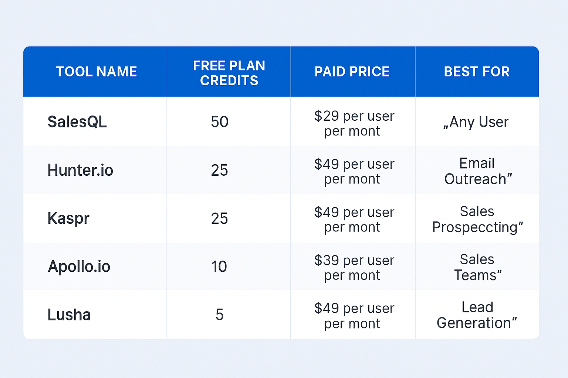Click the Sales Teams cell
Image resolution: width=568 pixels, height=378 pixels.
pos(477,267)
